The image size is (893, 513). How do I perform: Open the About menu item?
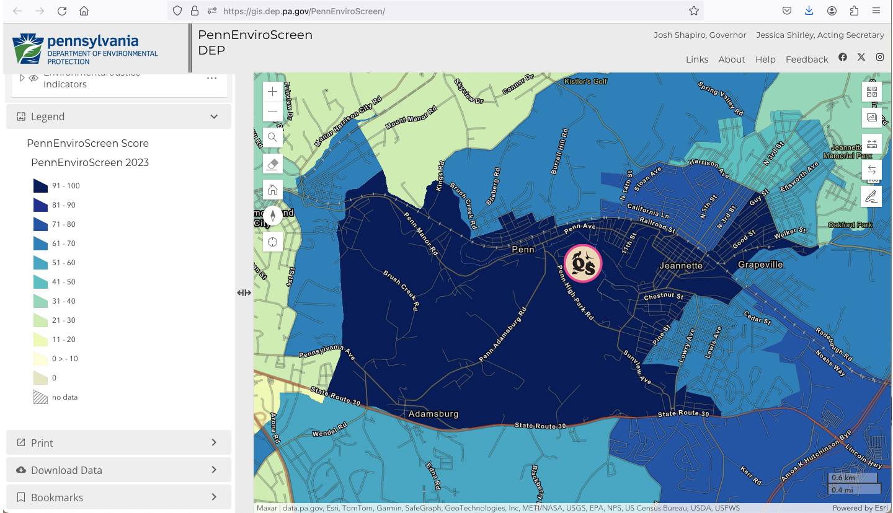coord(732,59)
